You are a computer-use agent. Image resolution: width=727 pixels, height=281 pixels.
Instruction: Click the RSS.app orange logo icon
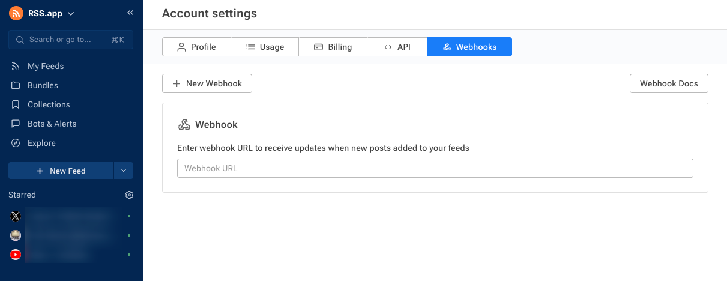tap(16, 13)
